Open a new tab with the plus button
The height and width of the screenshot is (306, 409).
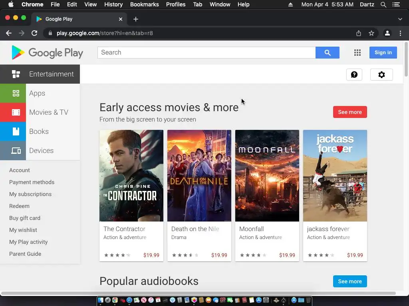coord(136,19)
